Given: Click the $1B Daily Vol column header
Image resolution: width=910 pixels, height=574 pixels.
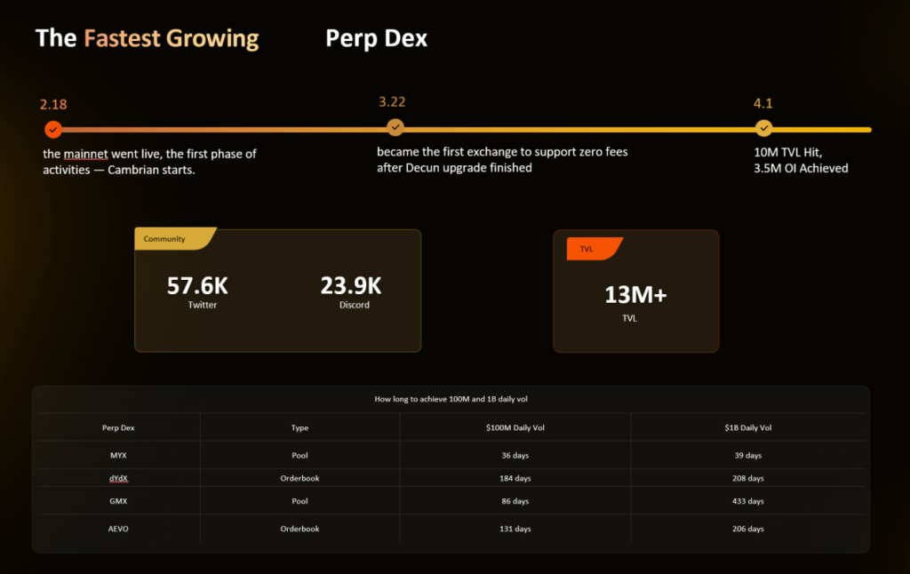Looking at the screenshot, I should pos(746,428).
